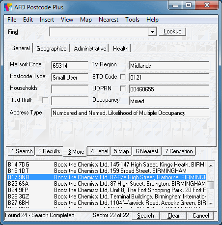
Task: Tick the STD Code checkbox
Action: pos(123,77)
